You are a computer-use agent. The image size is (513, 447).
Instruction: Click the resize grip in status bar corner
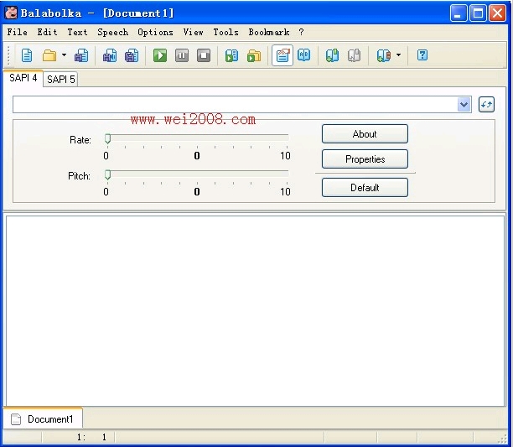click(502, 439)
